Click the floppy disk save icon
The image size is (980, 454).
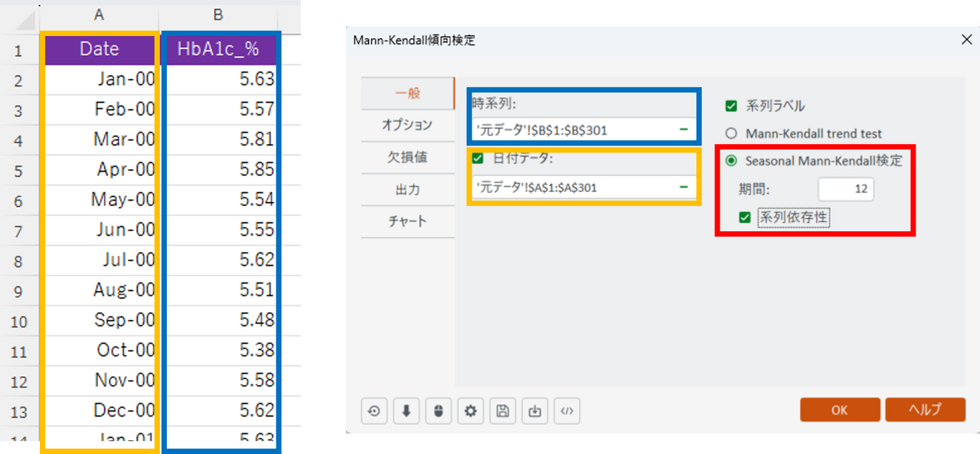point(502,411)
